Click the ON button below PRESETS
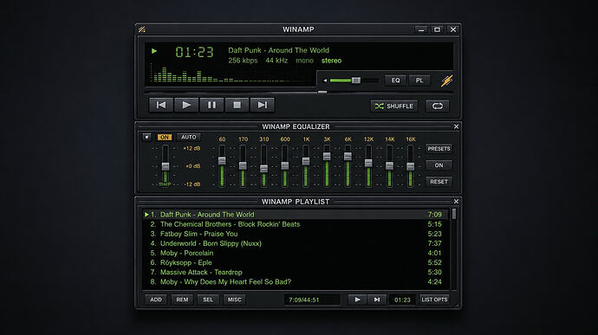This screenshot has height=335, width=598. (x=439, y=165)
